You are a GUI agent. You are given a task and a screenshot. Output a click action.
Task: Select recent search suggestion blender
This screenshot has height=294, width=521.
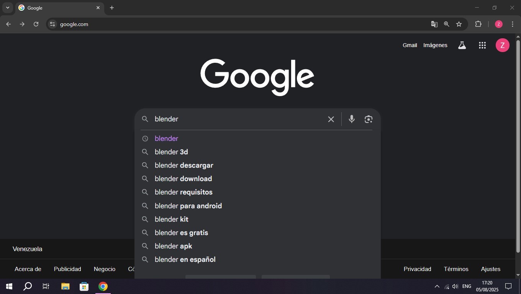click(257, 139)
